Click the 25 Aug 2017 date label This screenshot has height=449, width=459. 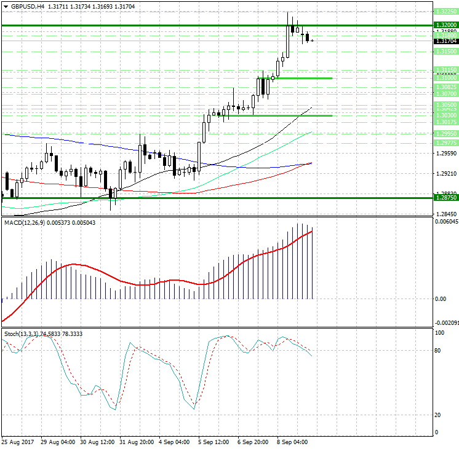(x=18, y=442)
